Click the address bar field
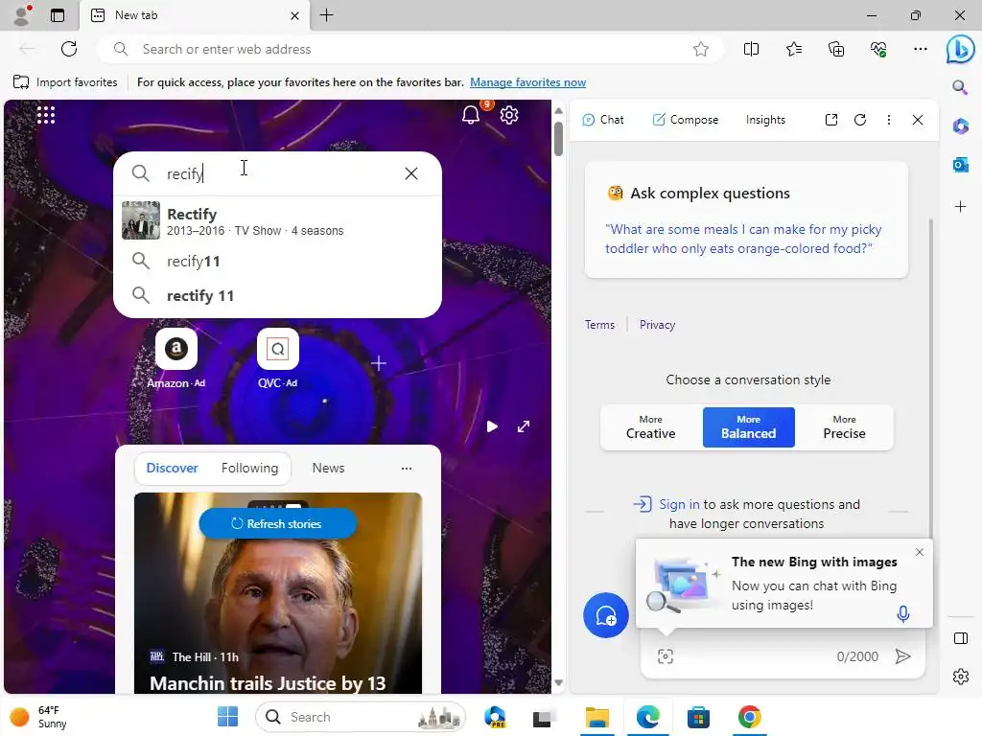The image size is (982, 736). [410, 50]
